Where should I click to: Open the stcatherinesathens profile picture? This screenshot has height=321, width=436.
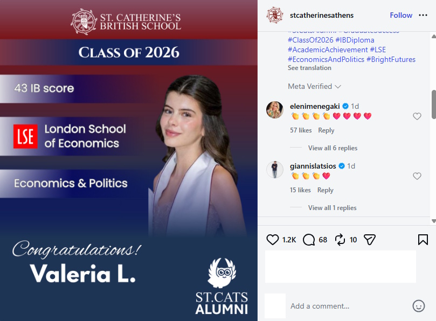tap(275, 15)
